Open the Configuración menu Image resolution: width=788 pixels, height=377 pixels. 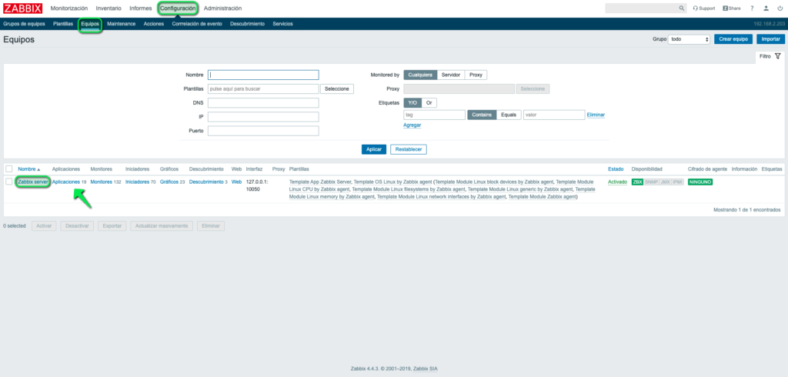178,8
